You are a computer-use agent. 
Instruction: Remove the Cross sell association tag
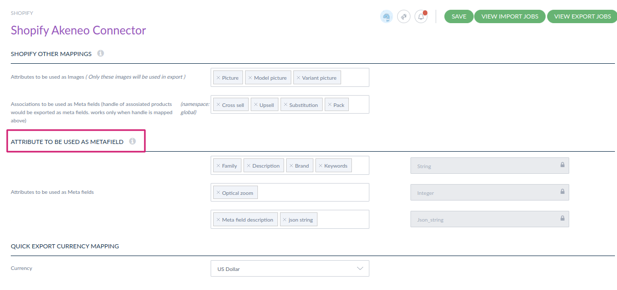tap(218, 105)
